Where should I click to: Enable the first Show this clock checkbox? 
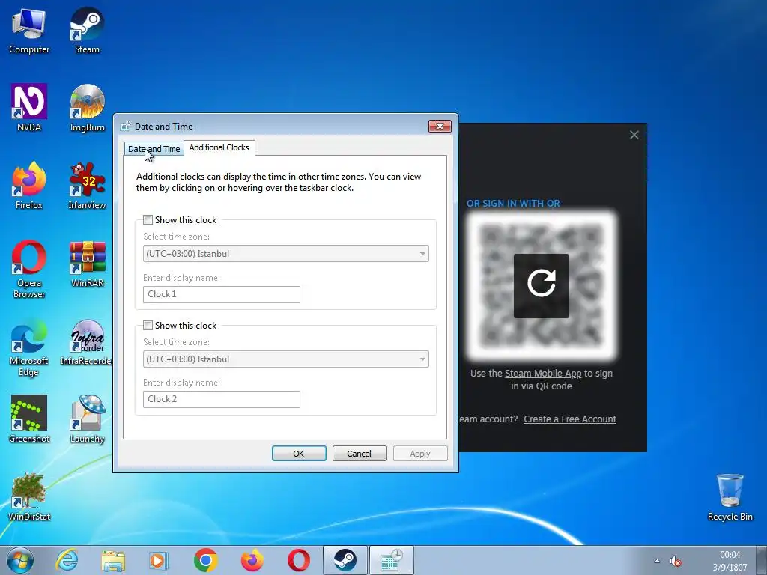pos(148,220)
